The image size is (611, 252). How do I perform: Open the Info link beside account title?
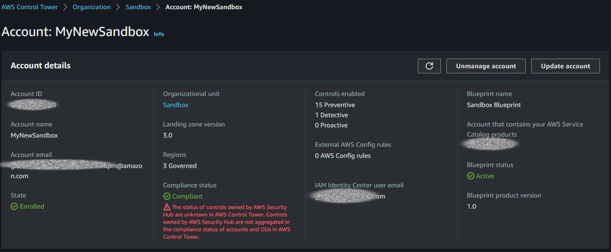tap(159, 34)
